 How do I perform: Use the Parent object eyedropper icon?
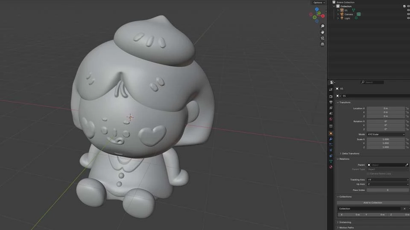[x=407, y=165]
